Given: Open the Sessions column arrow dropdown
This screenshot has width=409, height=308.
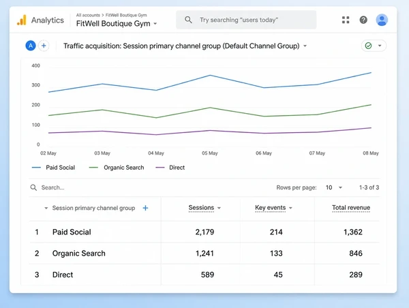Looking at the screenshot, I should click(219, 208).
